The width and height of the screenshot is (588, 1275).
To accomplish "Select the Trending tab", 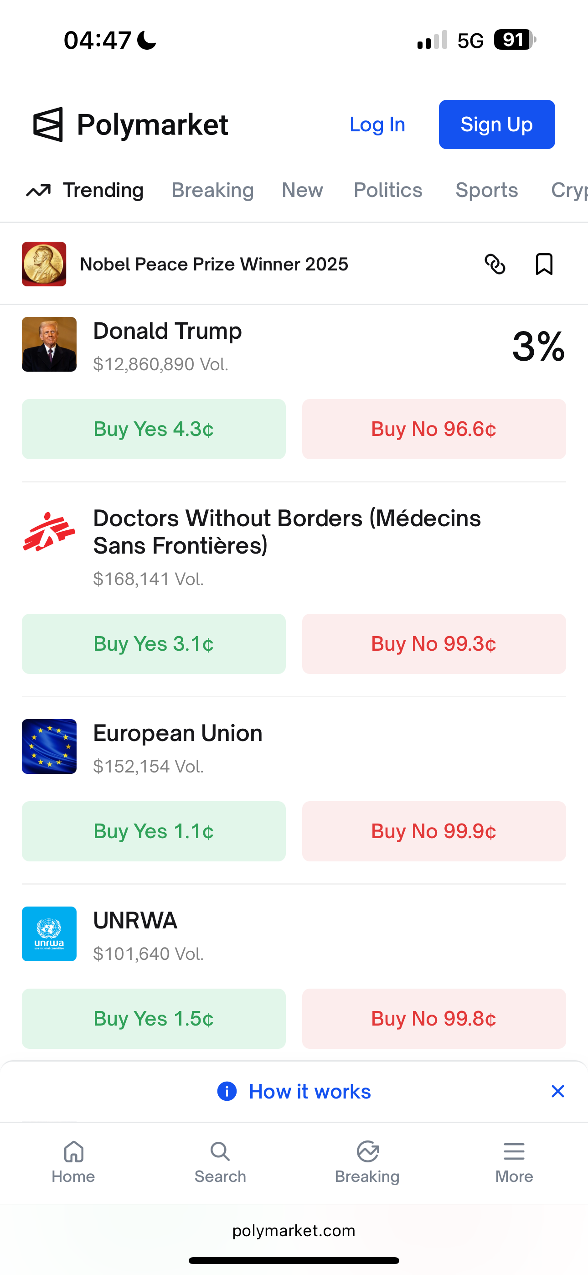I will click(x=85, y=190).
